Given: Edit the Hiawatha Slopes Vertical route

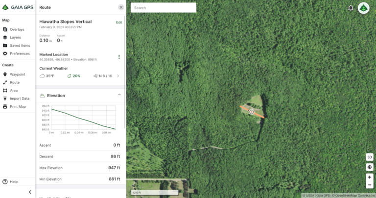Looking at the screenshot, I should (x=119, y=22).
